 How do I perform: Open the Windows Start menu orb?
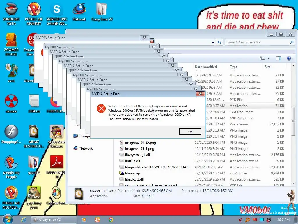8,219
